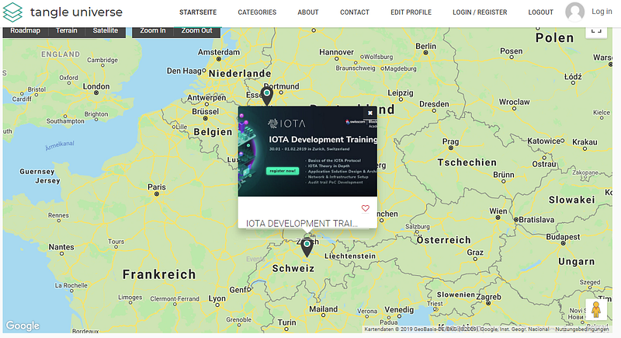The image size is (621, 338).
Task: Click the Nantes city label
Action: coord(61,247)
